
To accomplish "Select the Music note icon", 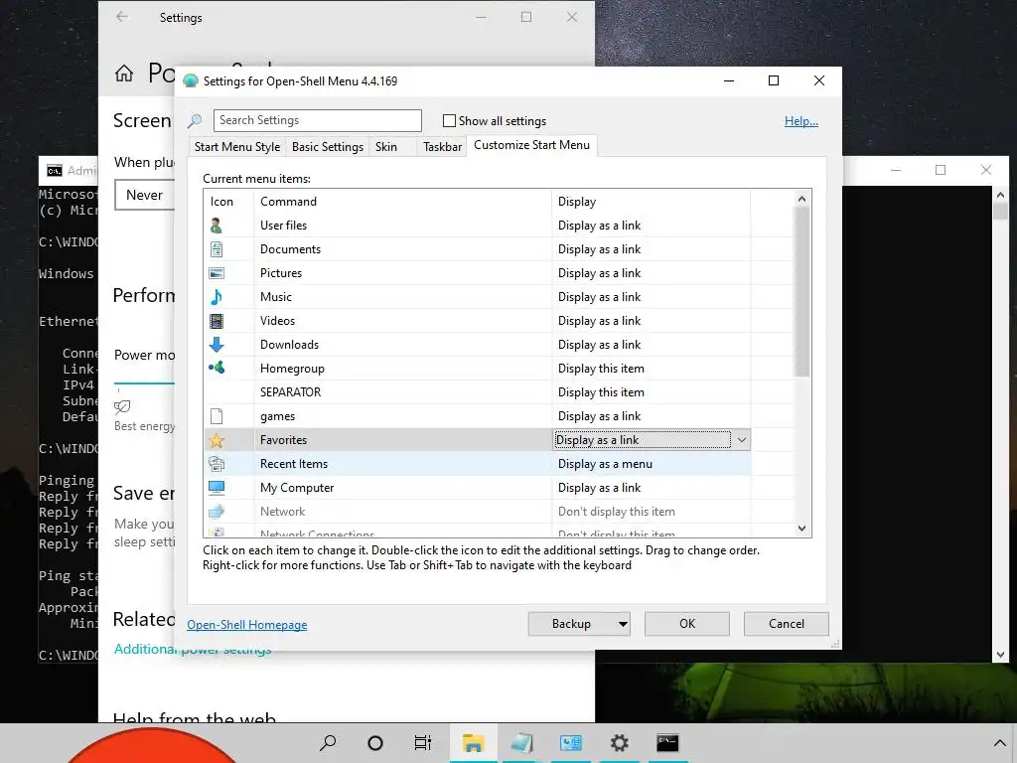I will point(217,297).
